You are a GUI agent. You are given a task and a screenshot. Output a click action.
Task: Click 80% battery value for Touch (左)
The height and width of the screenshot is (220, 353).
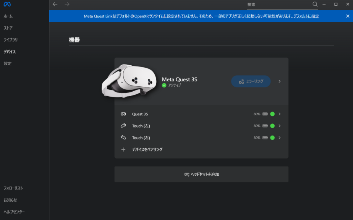pos(257,126)
